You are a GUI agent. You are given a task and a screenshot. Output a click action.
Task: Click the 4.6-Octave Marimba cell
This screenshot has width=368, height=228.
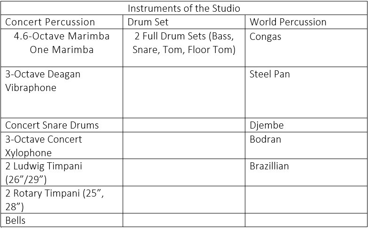[x=62, y=48]
